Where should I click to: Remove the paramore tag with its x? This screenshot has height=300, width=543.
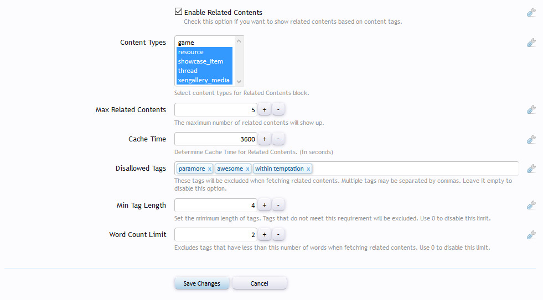pos(210,169)
